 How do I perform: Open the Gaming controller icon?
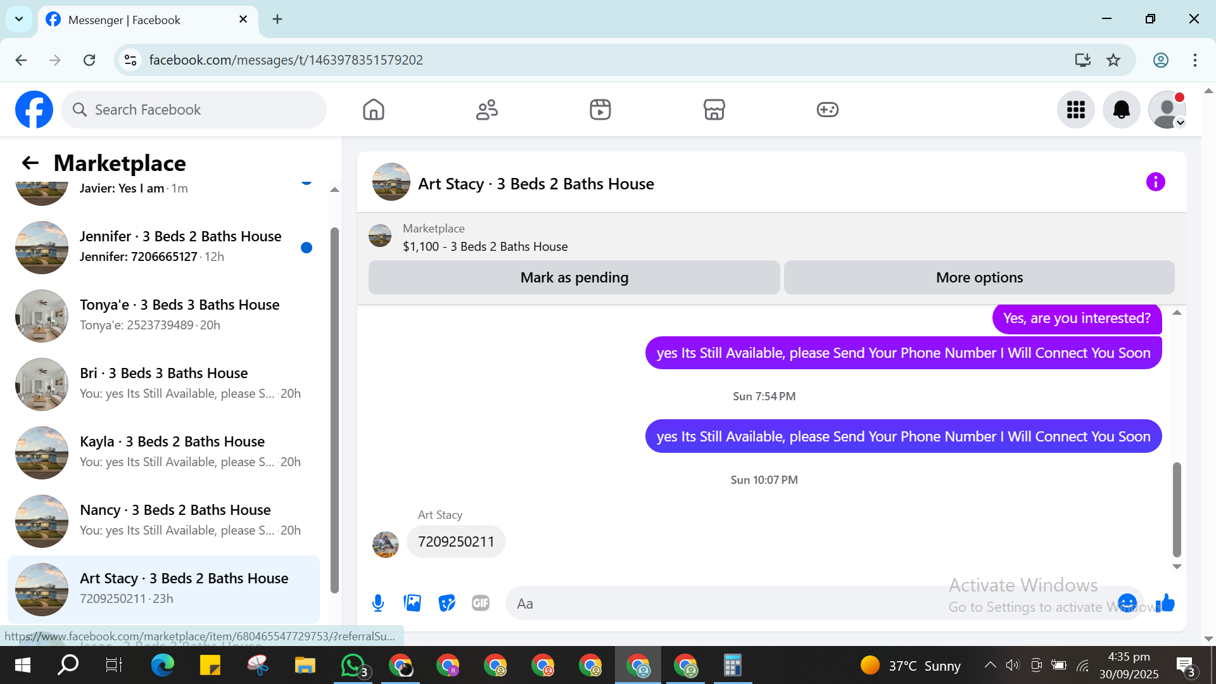827,110
